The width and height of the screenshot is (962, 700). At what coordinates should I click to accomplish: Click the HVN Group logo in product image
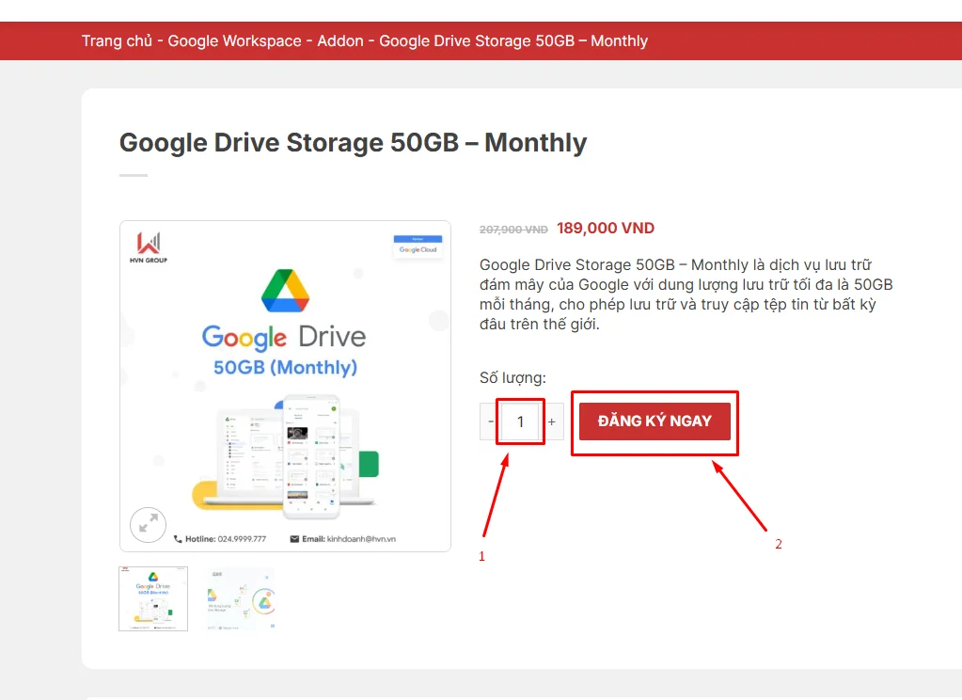[149, 247]
